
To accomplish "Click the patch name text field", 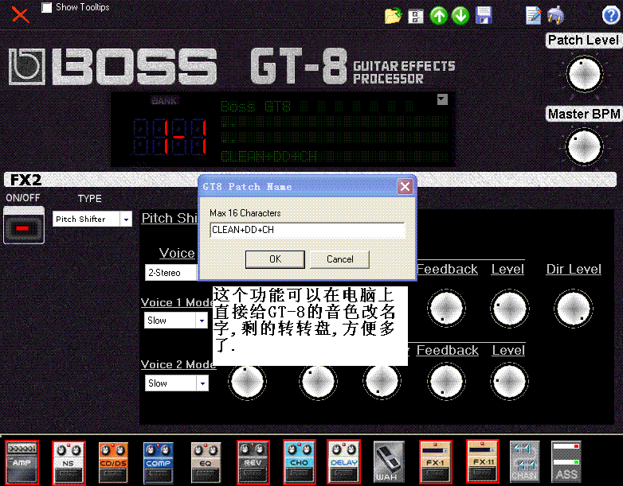I will coord(308,230).
